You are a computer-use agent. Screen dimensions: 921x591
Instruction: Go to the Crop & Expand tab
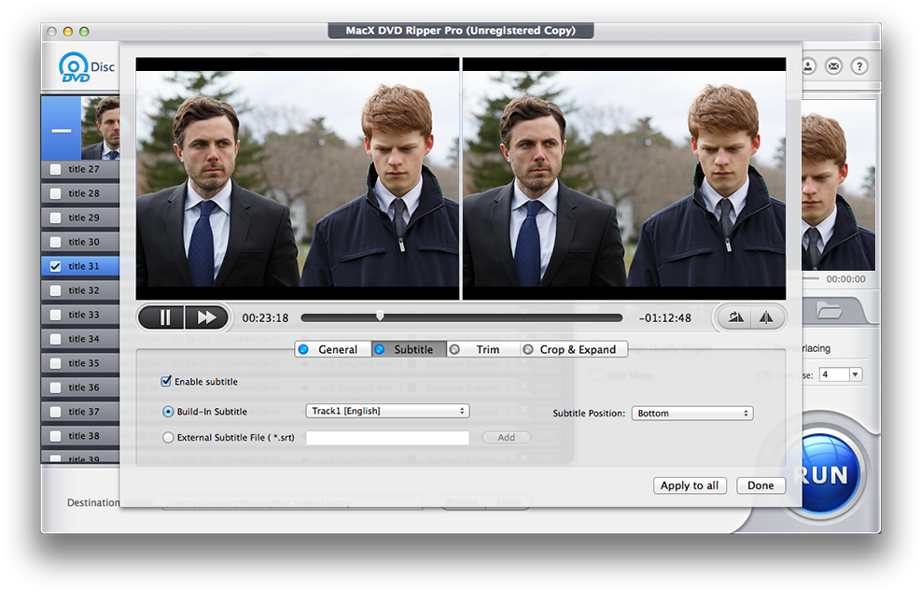574,349
